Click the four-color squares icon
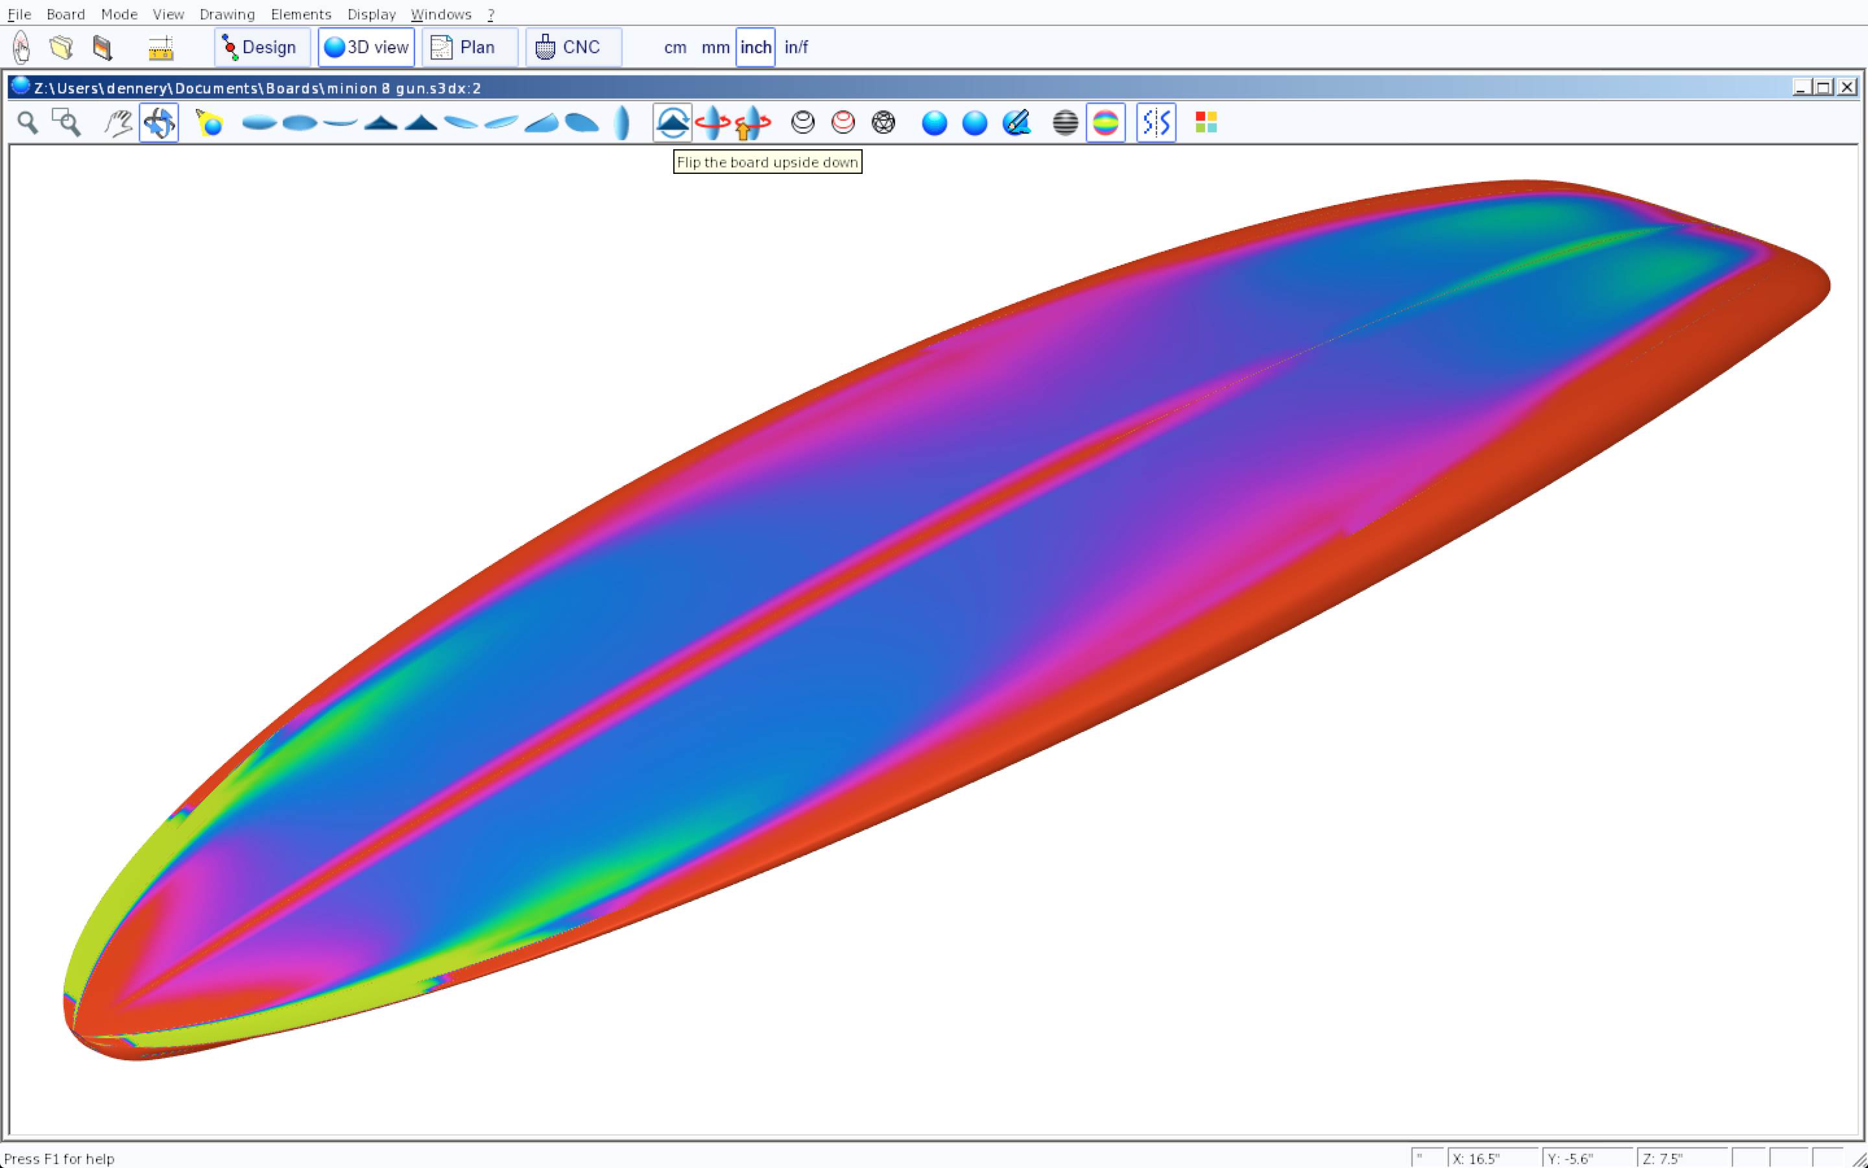 click(1206, 123)
